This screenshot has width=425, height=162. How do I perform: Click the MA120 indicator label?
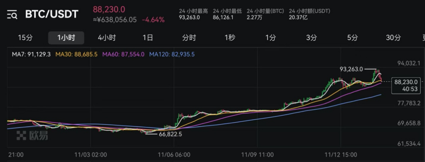172,54
